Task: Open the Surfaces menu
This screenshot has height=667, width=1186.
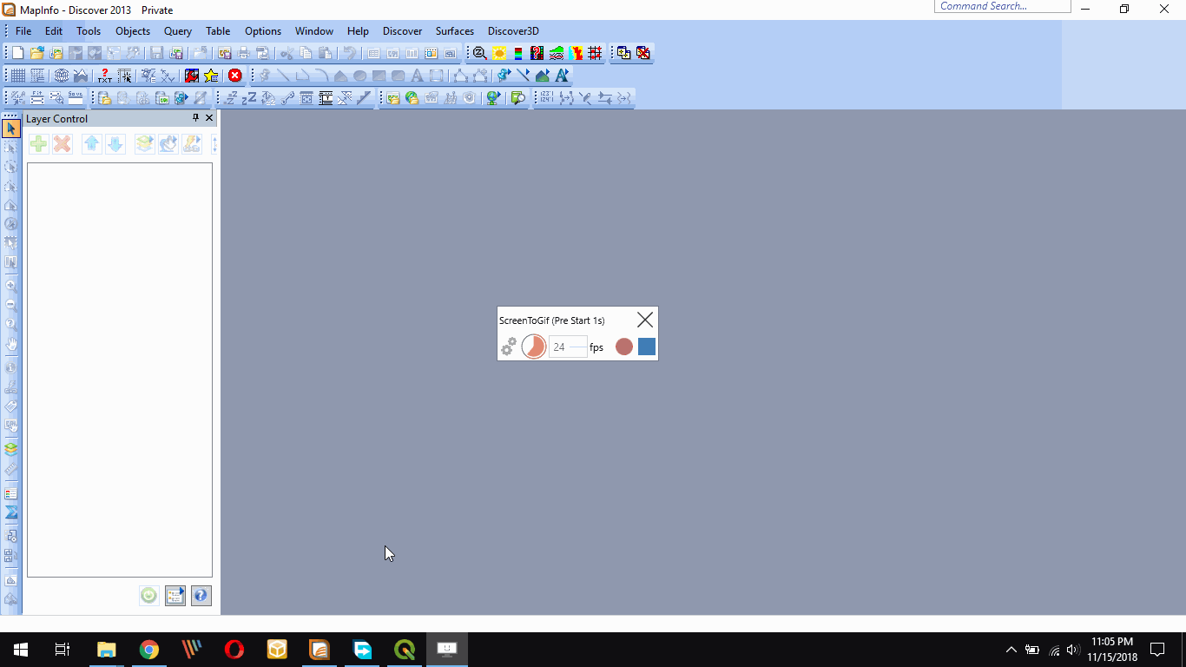Action: [454, 30]
